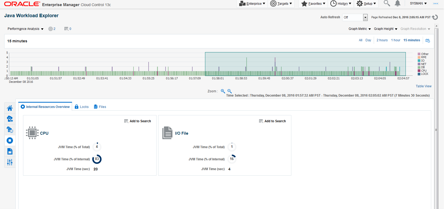The height and width of the screenshot is (209, 445).
Task: Open the custom time range calendar icon
Action: (x=428, y=40)
